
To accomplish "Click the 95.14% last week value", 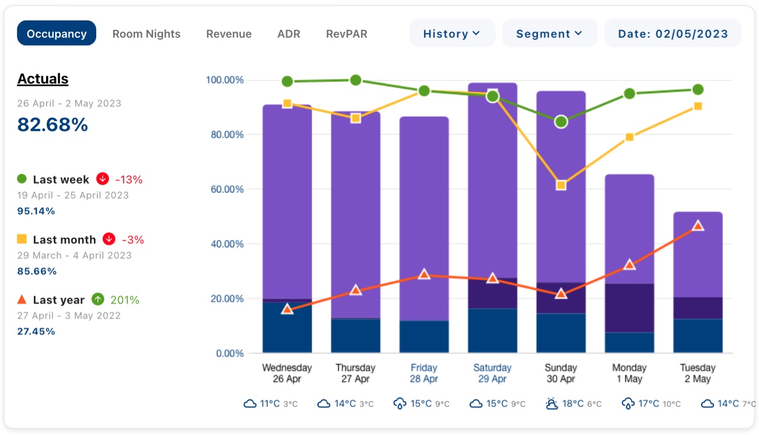I will (x=36, y=211).
